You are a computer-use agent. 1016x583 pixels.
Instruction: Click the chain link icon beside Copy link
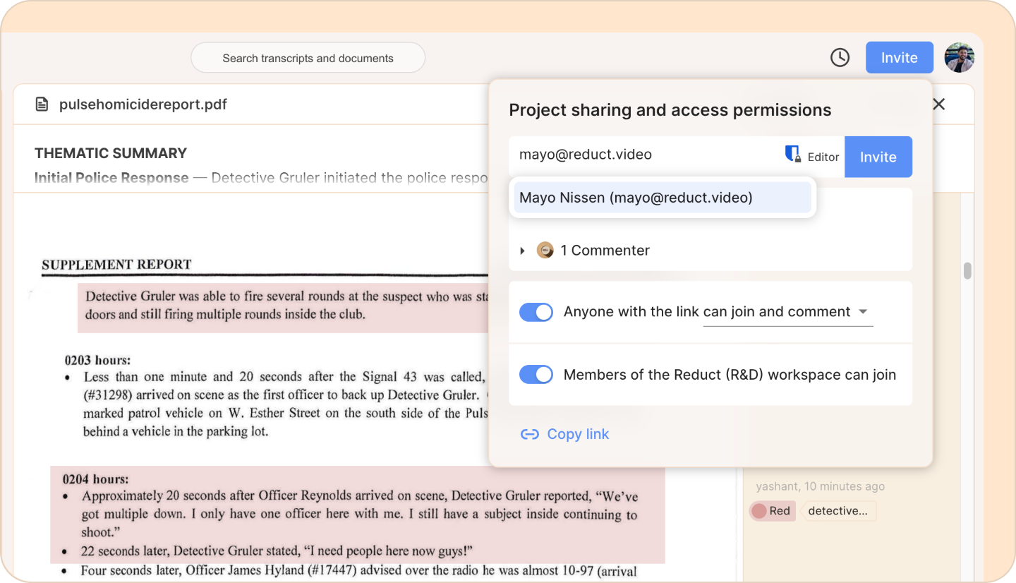(x=530, y=434)
